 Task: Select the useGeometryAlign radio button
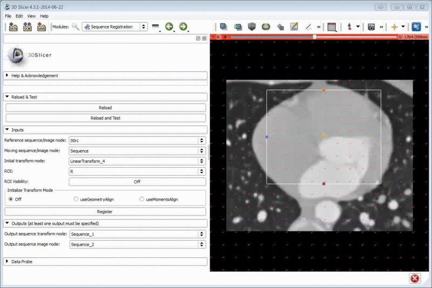coord(76,199)
